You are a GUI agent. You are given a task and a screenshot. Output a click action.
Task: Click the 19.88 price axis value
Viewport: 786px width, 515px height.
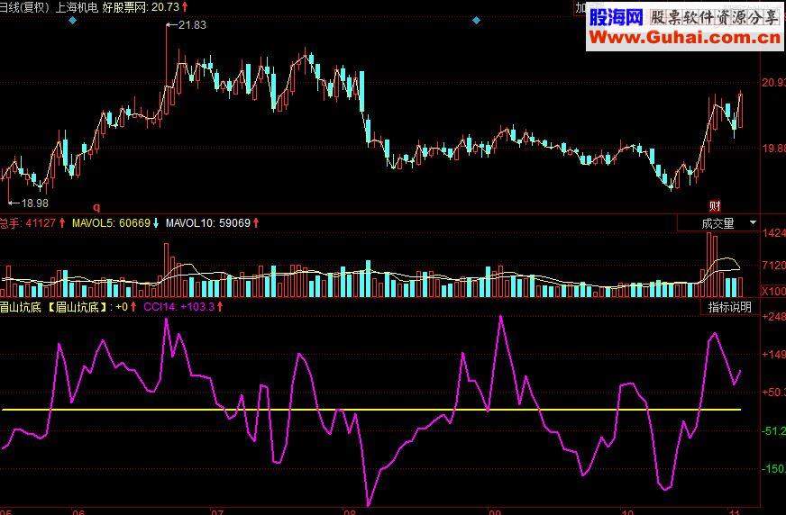pyautogui.click(x=773, y=149)
